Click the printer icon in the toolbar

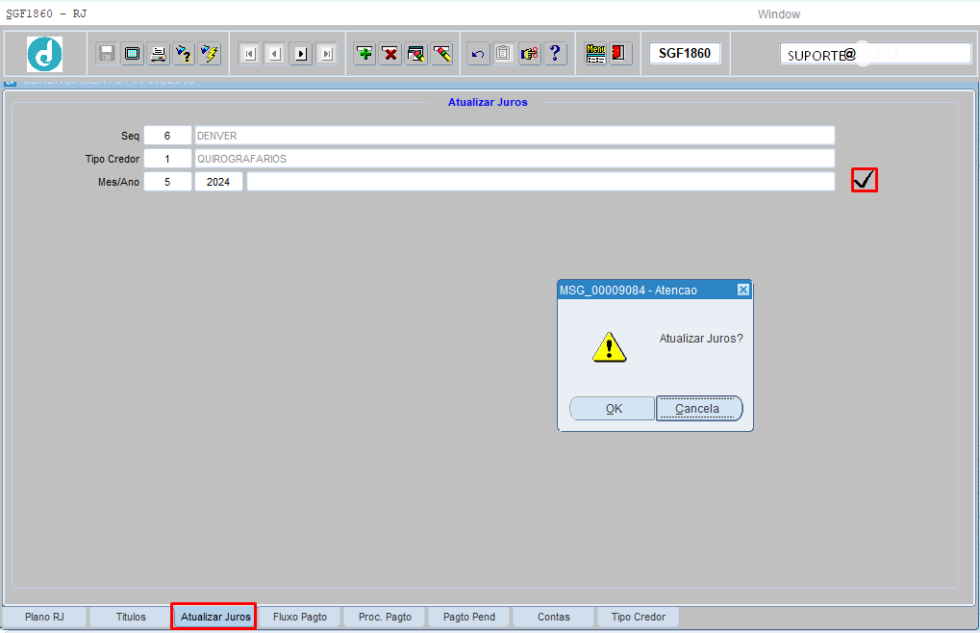[x=159, y=54]
